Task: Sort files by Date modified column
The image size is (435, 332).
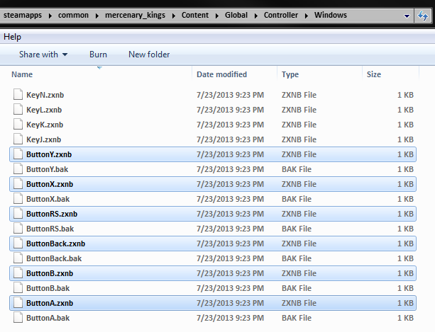Action: 221,74
